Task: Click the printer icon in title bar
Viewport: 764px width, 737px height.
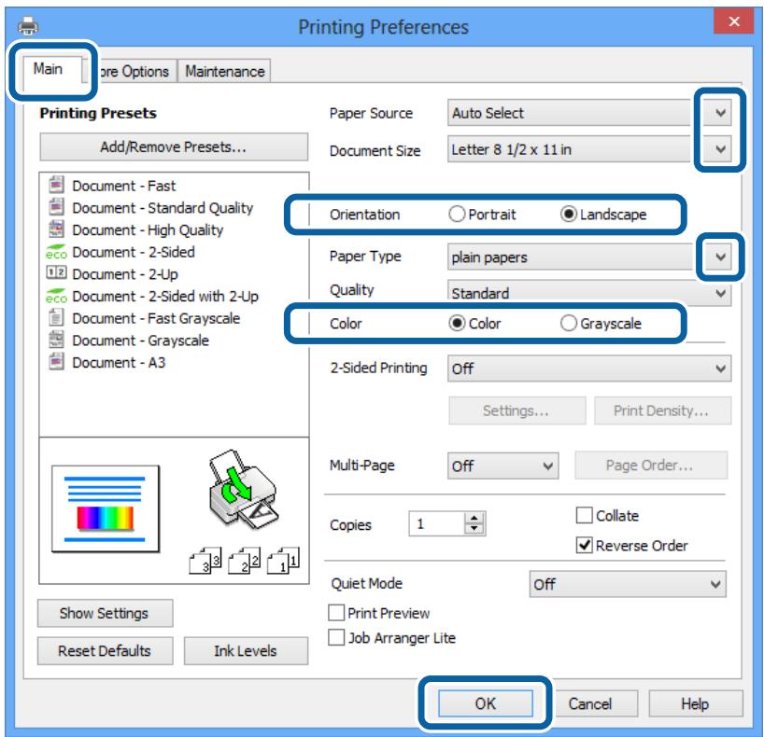Action: 28,26
